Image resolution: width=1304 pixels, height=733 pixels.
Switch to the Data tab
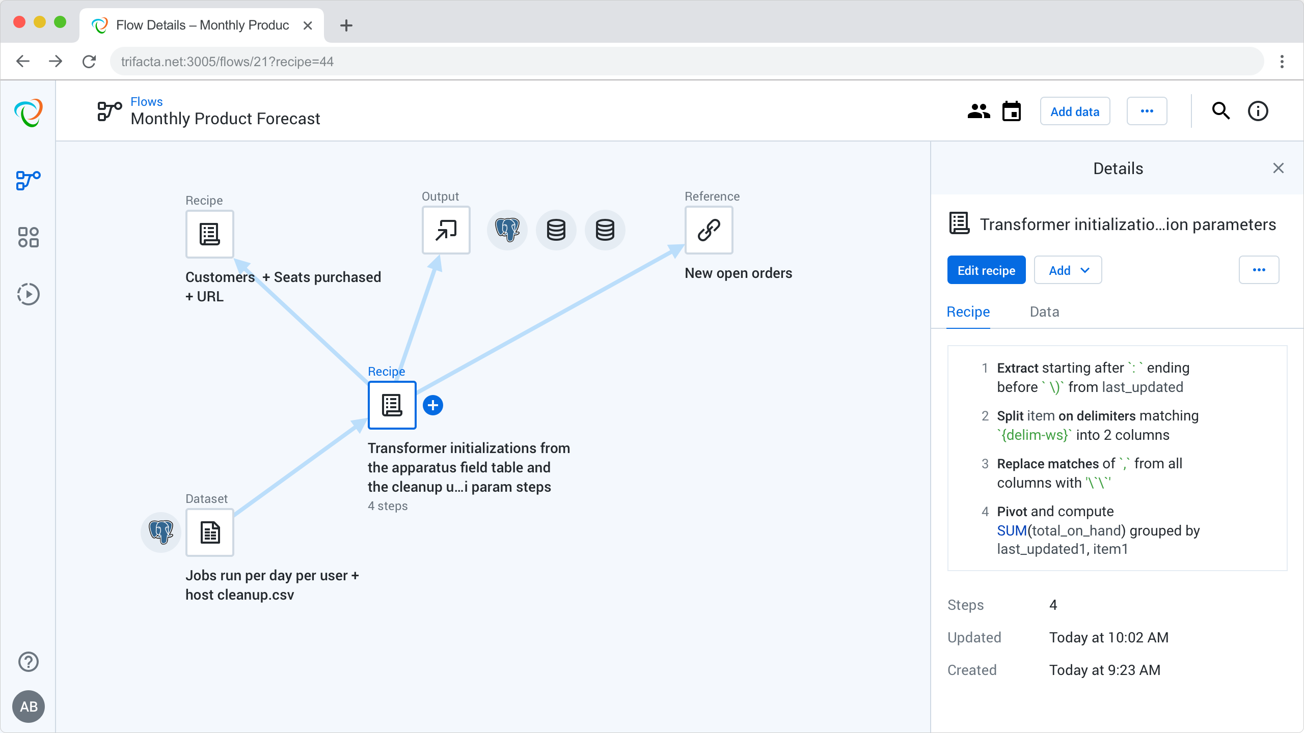tap(1044, 312)
